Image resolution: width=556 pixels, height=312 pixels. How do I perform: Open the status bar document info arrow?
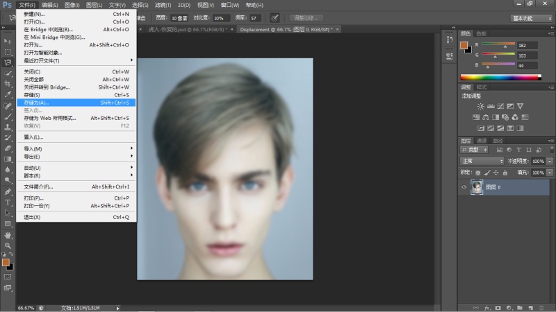[117, 308]
